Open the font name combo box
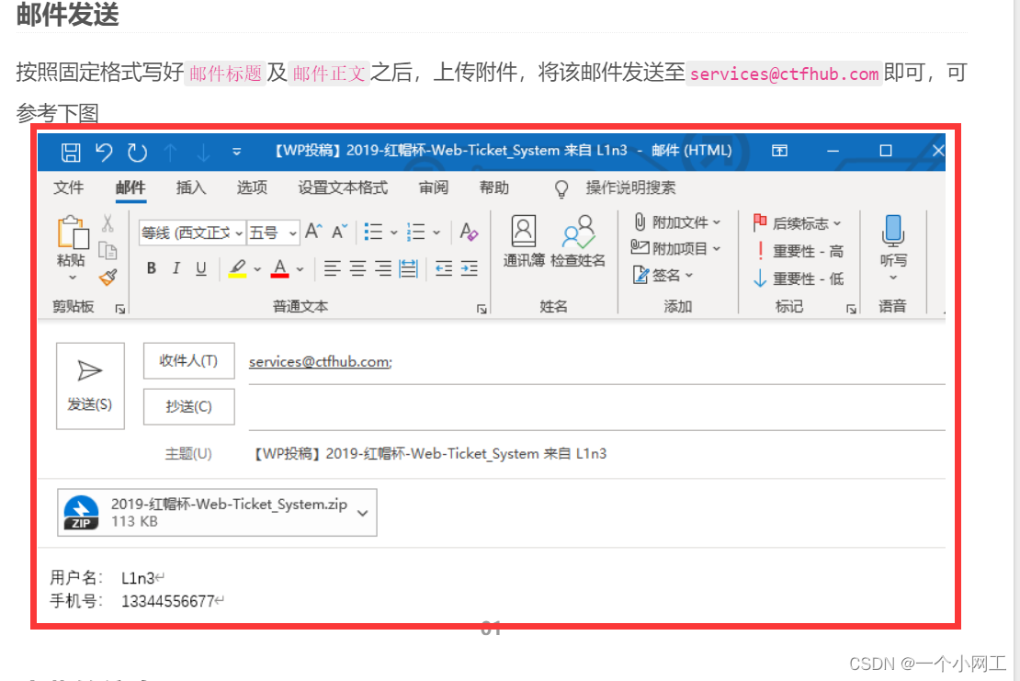1020x681 pixels. tap(192, 233)
